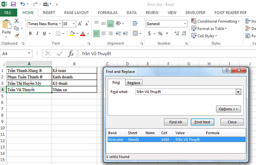This screenshot has height=165, width=256.
Task: Enable Wrap Text
Action: (x=135, y=24)
